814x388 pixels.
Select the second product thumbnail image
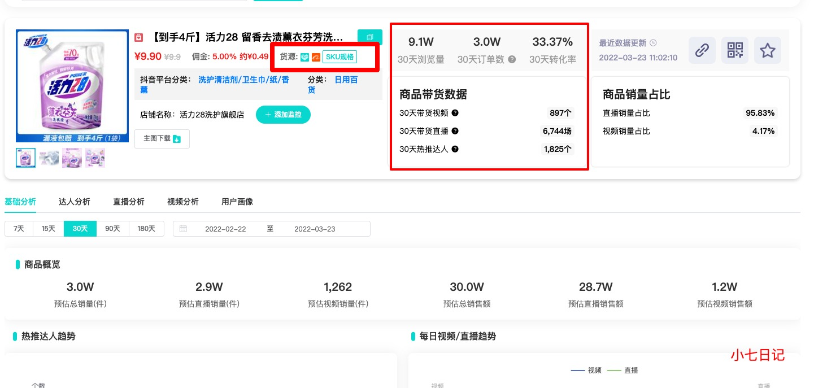49,158
